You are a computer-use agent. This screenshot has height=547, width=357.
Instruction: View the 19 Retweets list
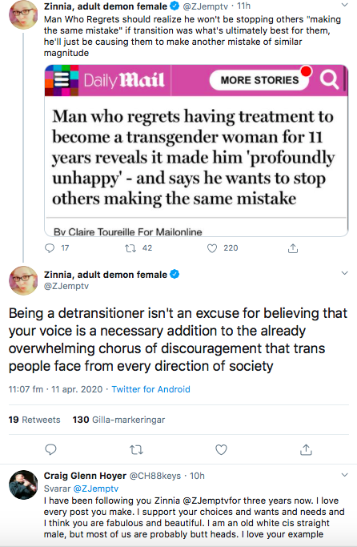click(34, 420)
